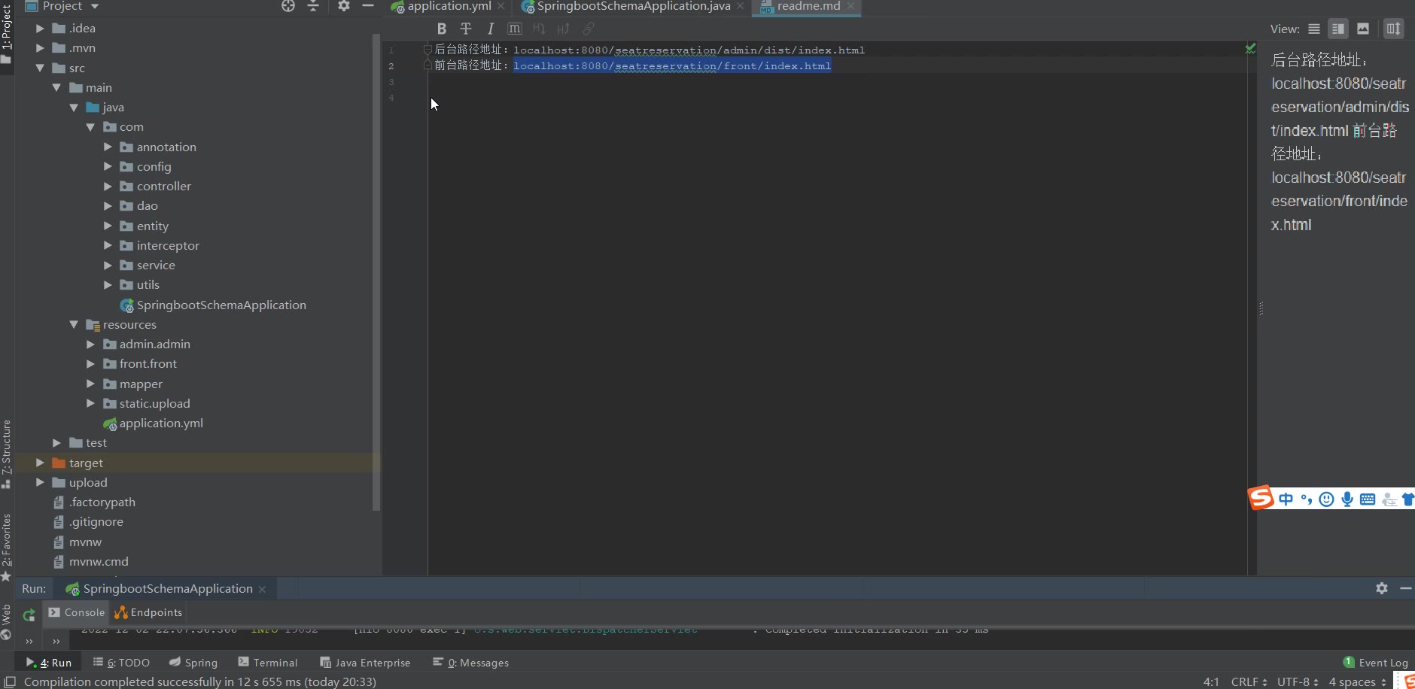Screen dimensions: 1415x689
Task: Switch view to editor only
Action: tap(1314, 29)
